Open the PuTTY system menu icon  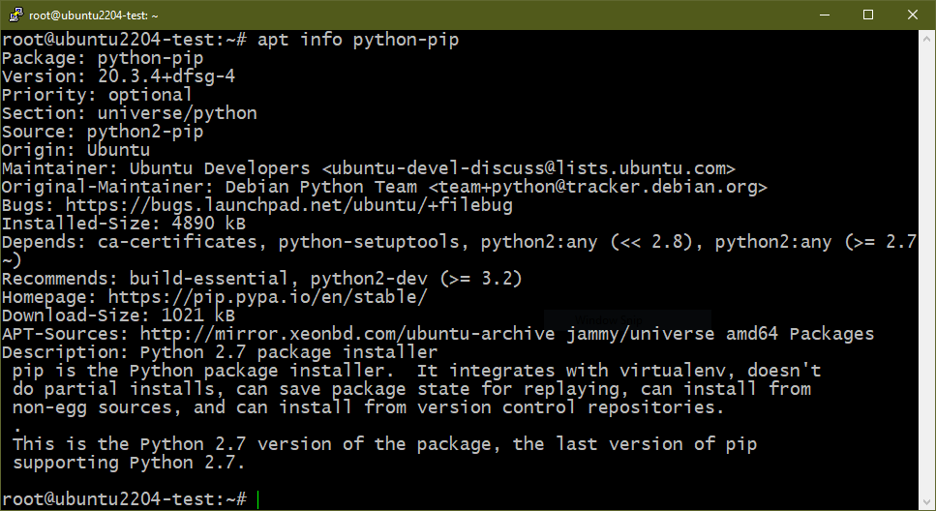[x=16, y=15]
